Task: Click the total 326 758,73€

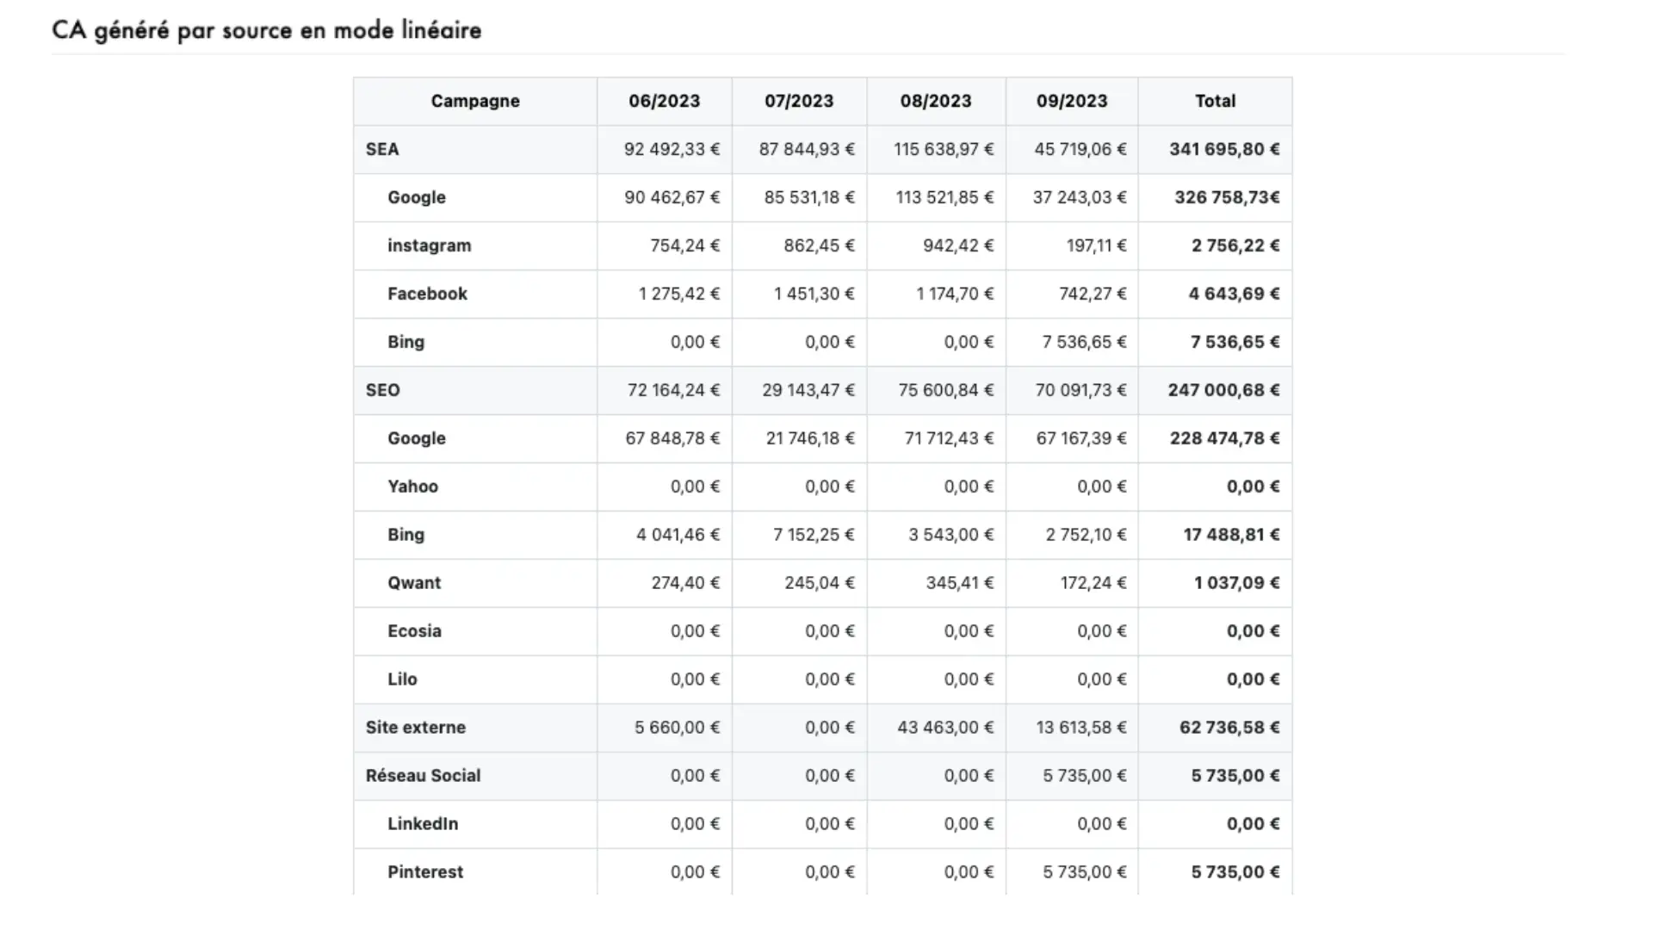Action: (x=1227, y=197)
